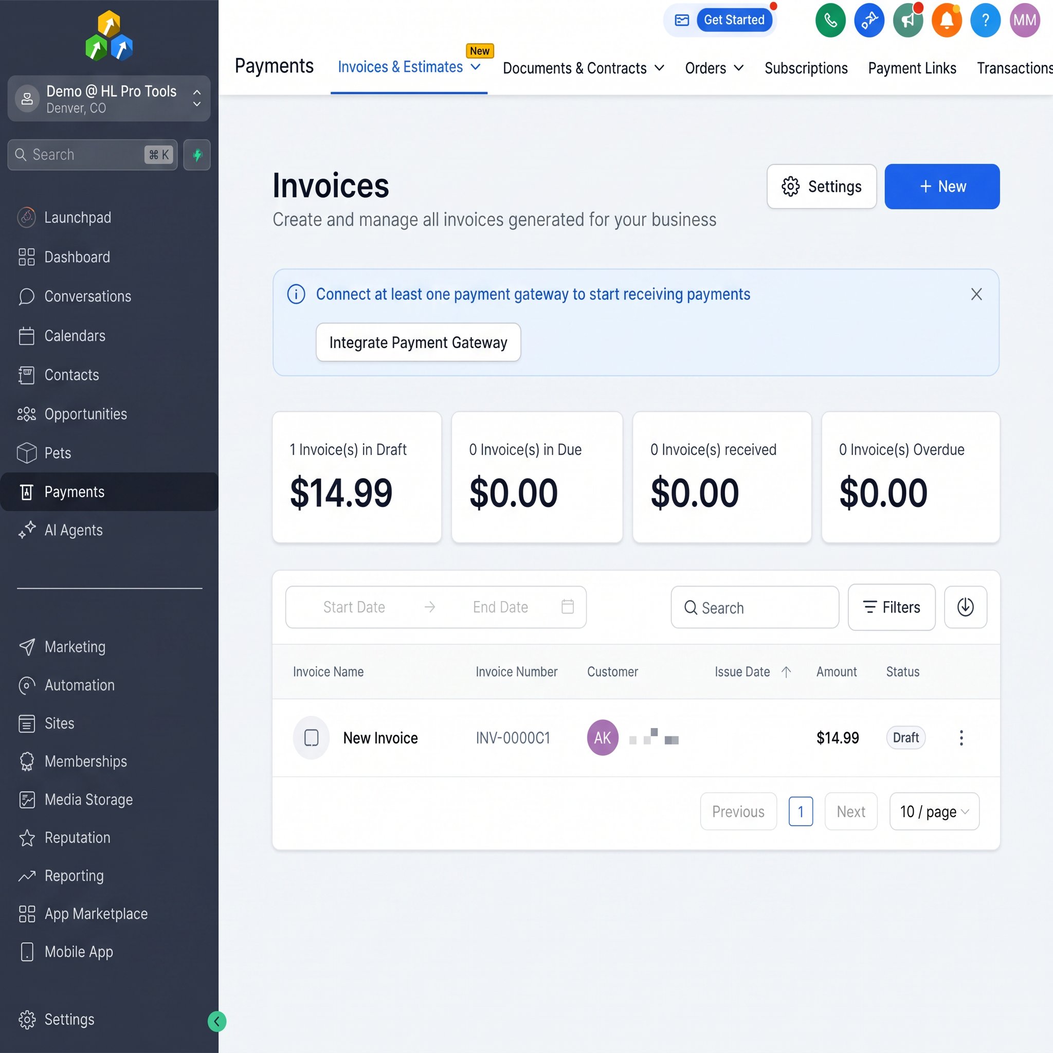Focus the invoice table Search box
The width and height of the screenshot is (1053, 1053).
[x=755, y=607]
